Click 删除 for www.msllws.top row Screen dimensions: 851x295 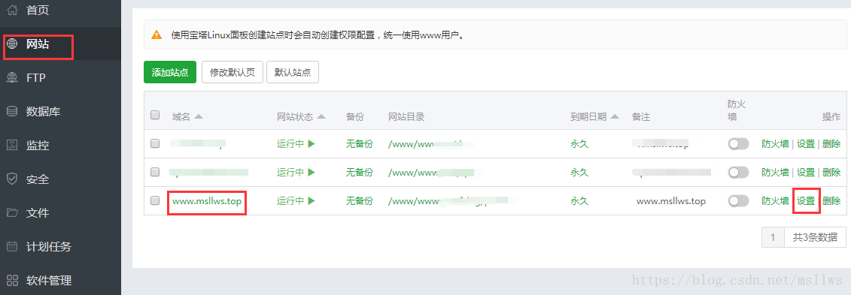tap(831, 201)
